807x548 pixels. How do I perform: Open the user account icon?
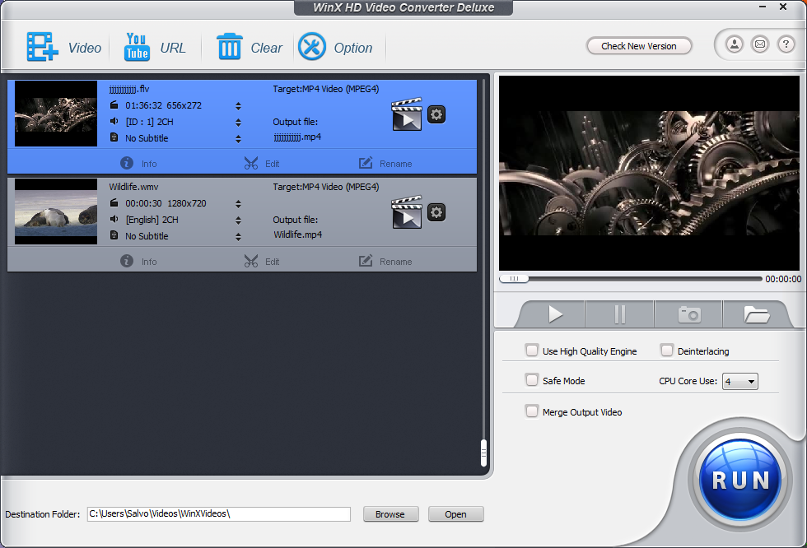[x=735, y=44]
